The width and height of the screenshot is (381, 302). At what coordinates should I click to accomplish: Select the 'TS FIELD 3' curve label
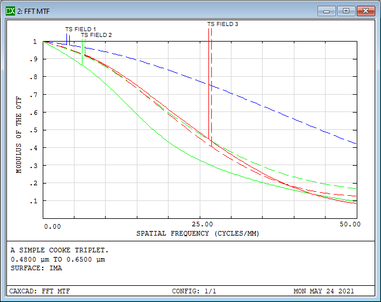(x=223, y=24)
